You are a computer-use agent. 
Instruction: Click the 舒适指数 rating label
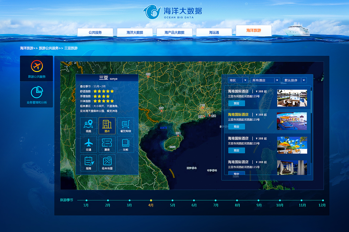[86, 91]
